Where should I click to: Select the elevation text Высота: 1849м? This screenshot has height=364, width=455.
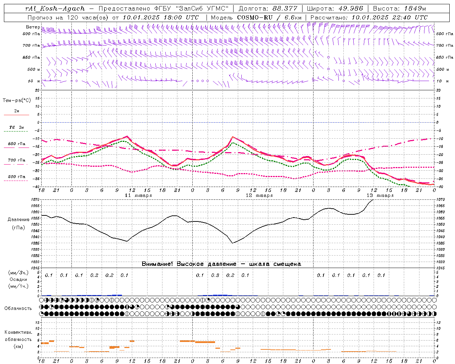[x=399, y=9]
